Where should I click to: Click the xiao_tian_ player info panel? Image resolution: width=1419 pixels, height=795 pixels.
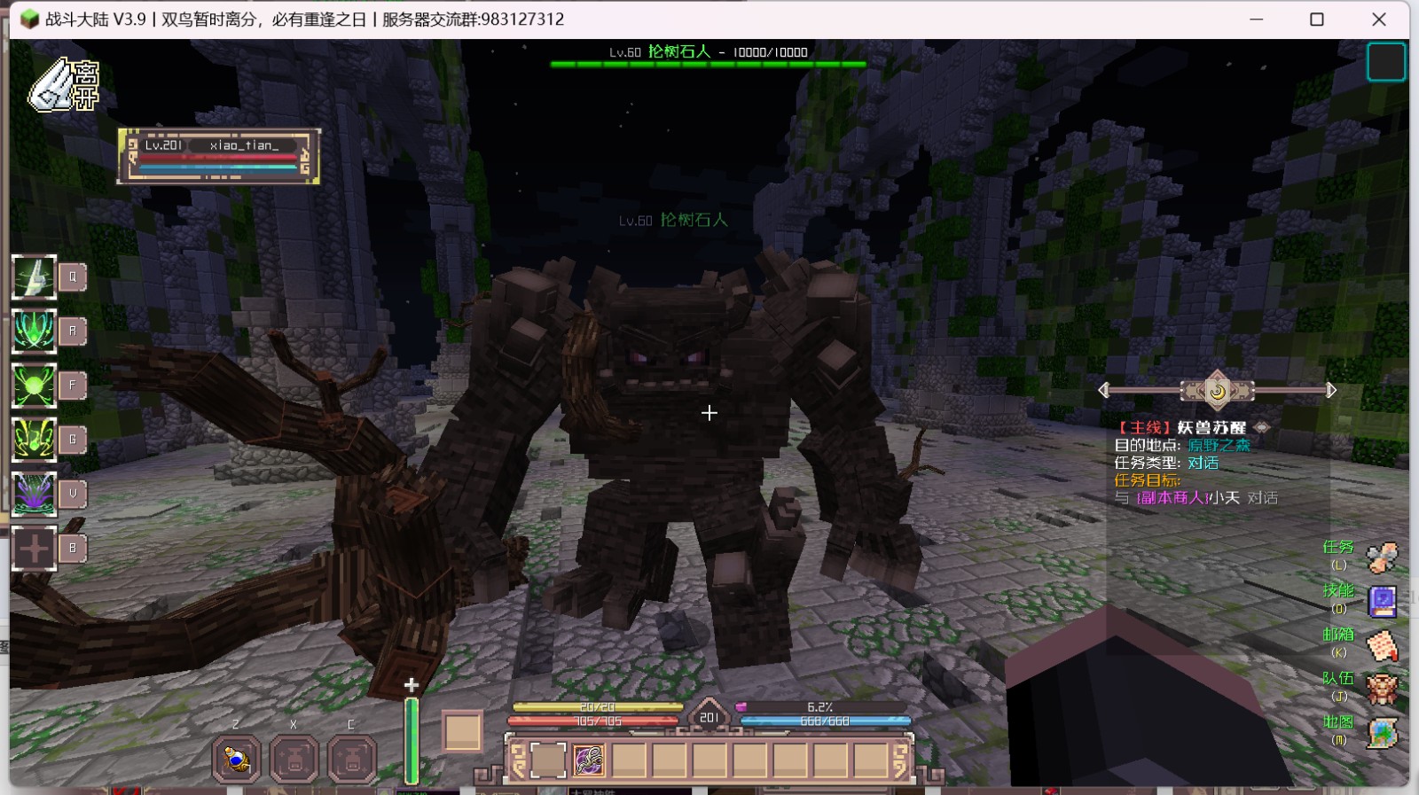point(219,156)
